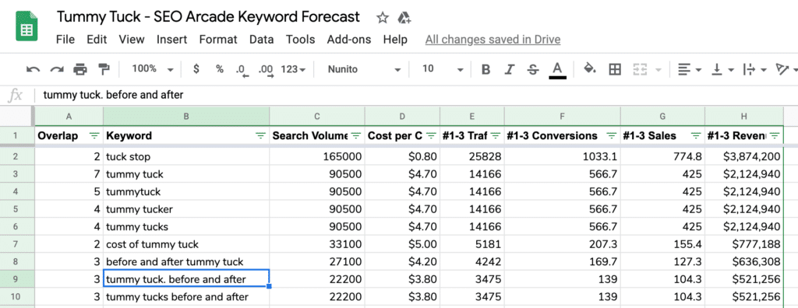Toggle italic formatting
Viewport: 798px width, 308px height.
point(510,69)
